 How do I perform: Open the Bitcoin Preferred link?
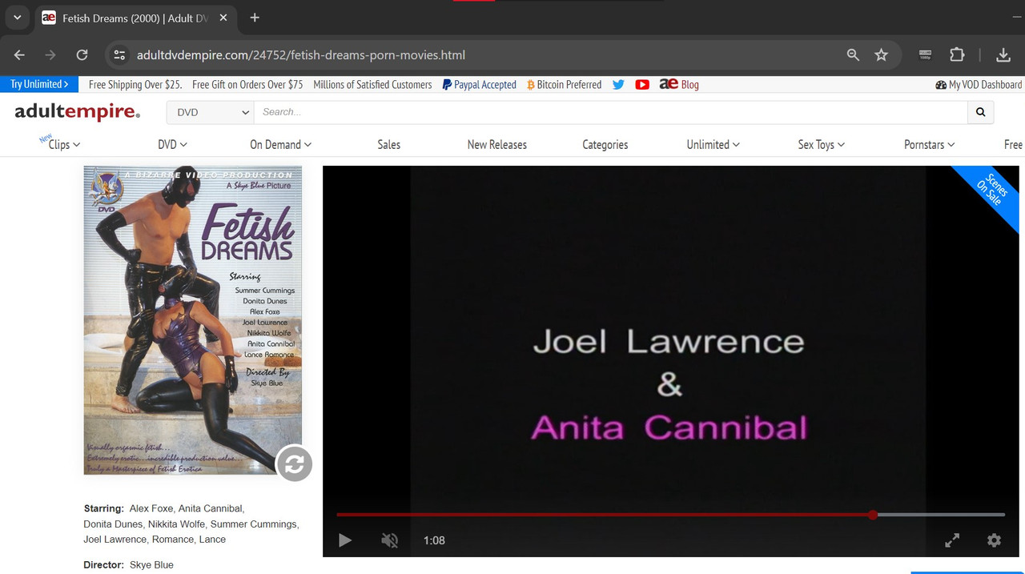point(564,84)
